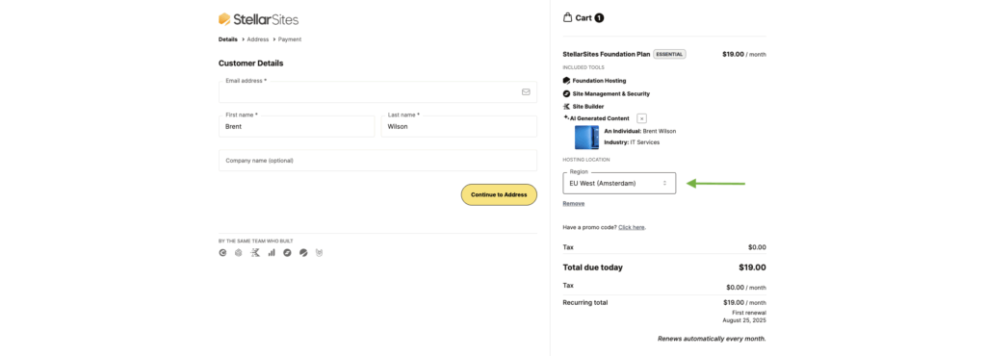Click the promo code 'Click here' link

click(x=632, y=227)
